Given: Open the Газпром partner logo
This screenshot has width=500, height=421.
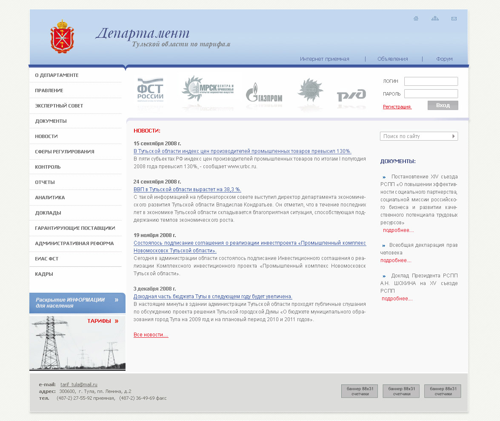Looking at the screenshot, I should pyautogui.click(x=264, y=93).
